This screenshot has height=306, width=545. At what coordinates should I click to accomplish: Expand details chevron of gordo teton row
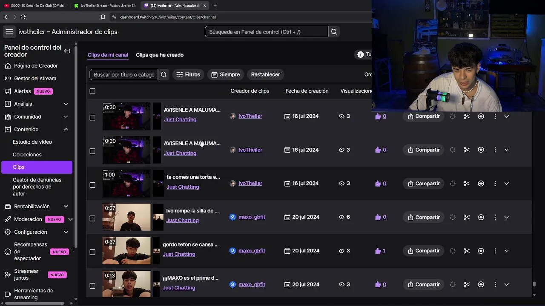click(x=506, y=251)
